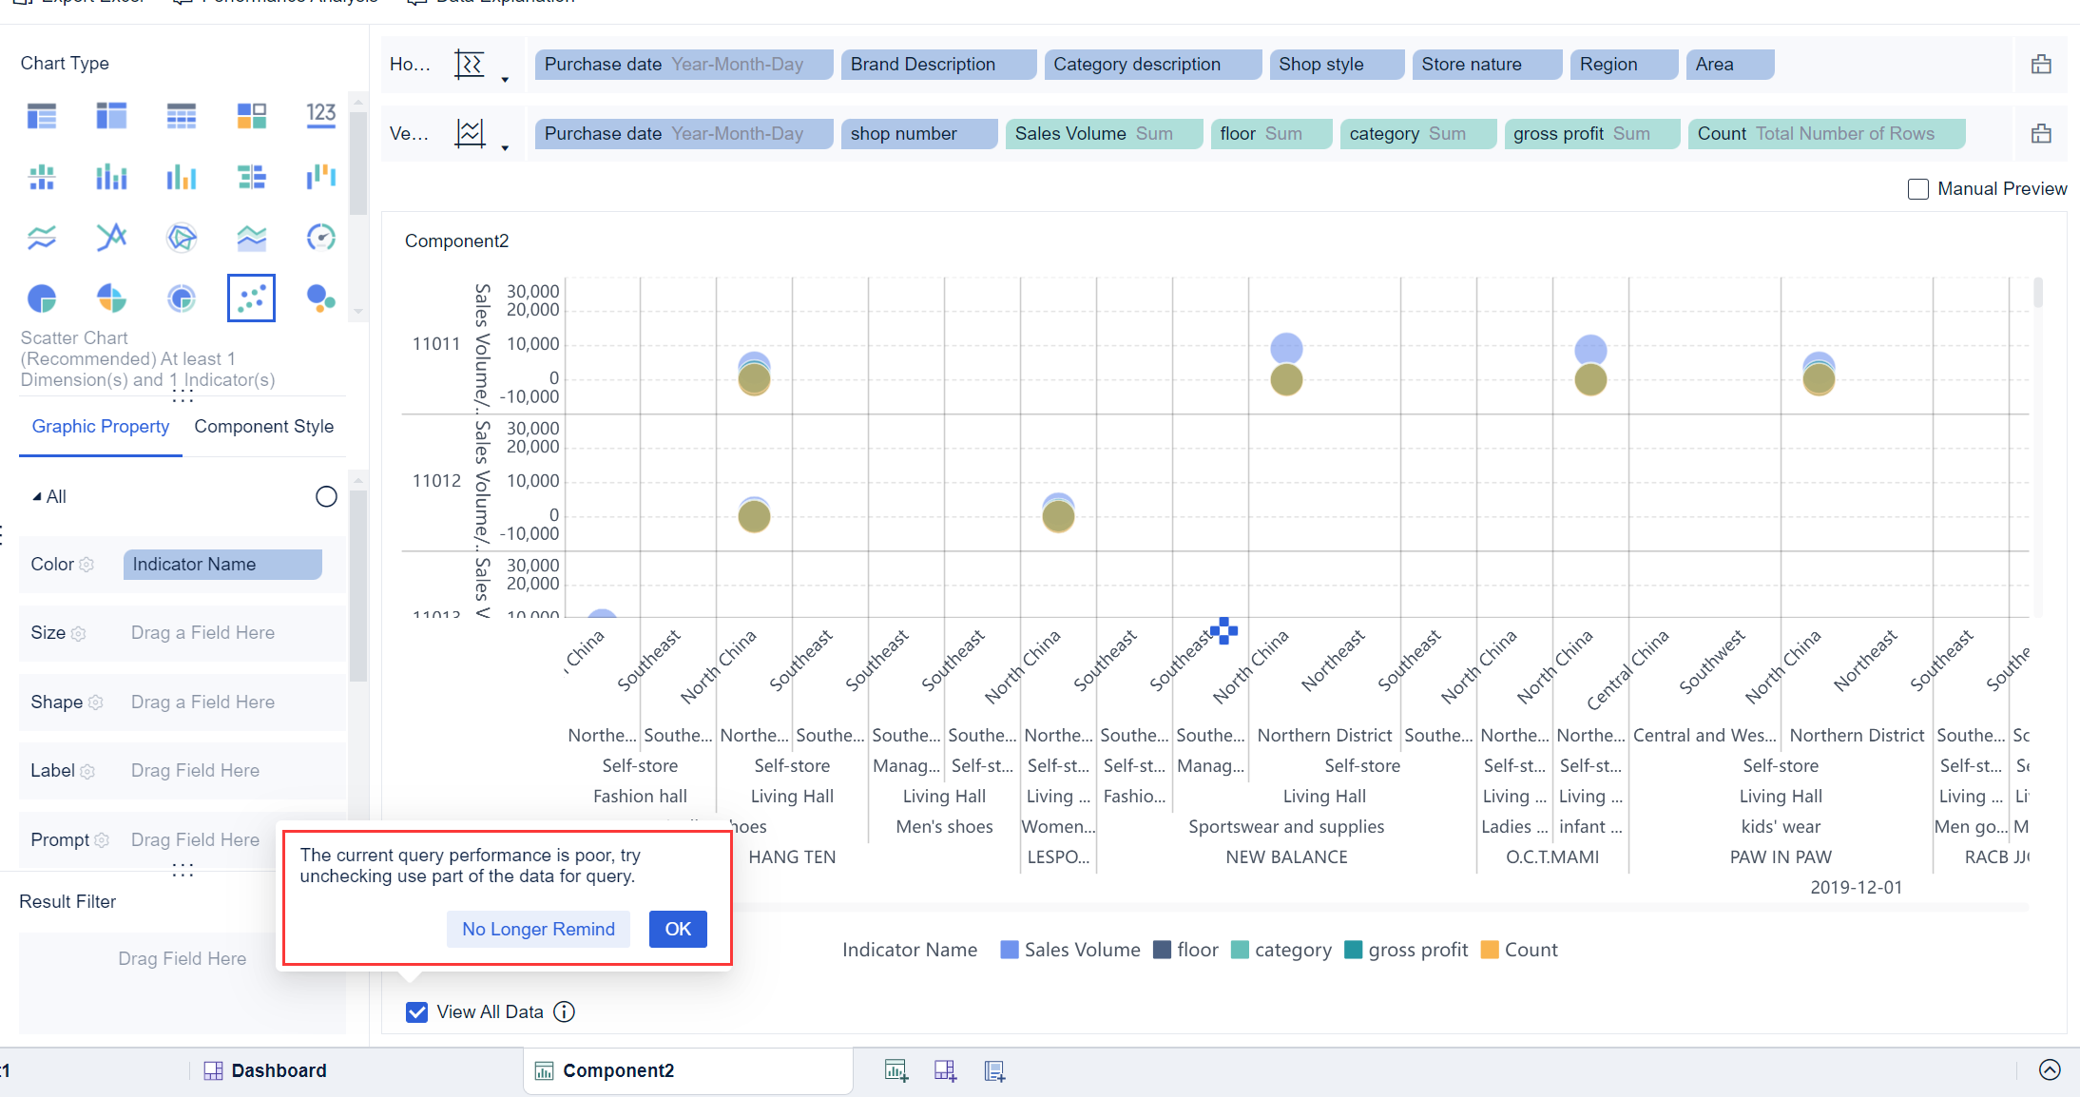Viewport: 2080px width, 1097px height.
Task: Choose the rose pie chart icon
Action: [x=111, y=298]
